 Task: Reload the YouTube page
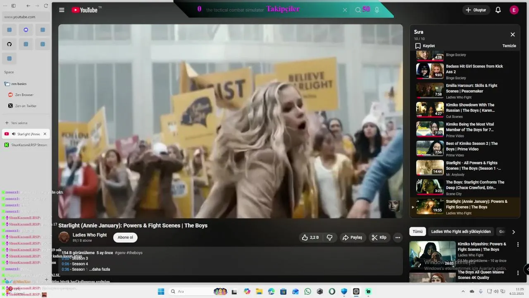pyautogui.click(x=46, y=6)
